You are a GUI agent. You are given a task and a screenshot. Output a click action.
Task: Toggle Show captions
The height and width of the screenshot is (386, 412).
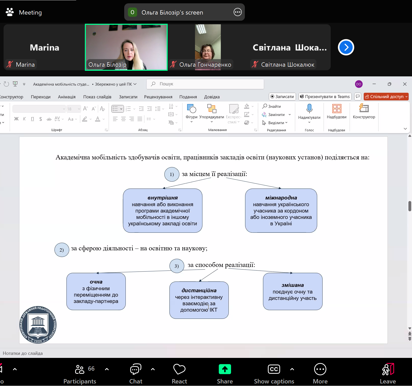[274, 369]
